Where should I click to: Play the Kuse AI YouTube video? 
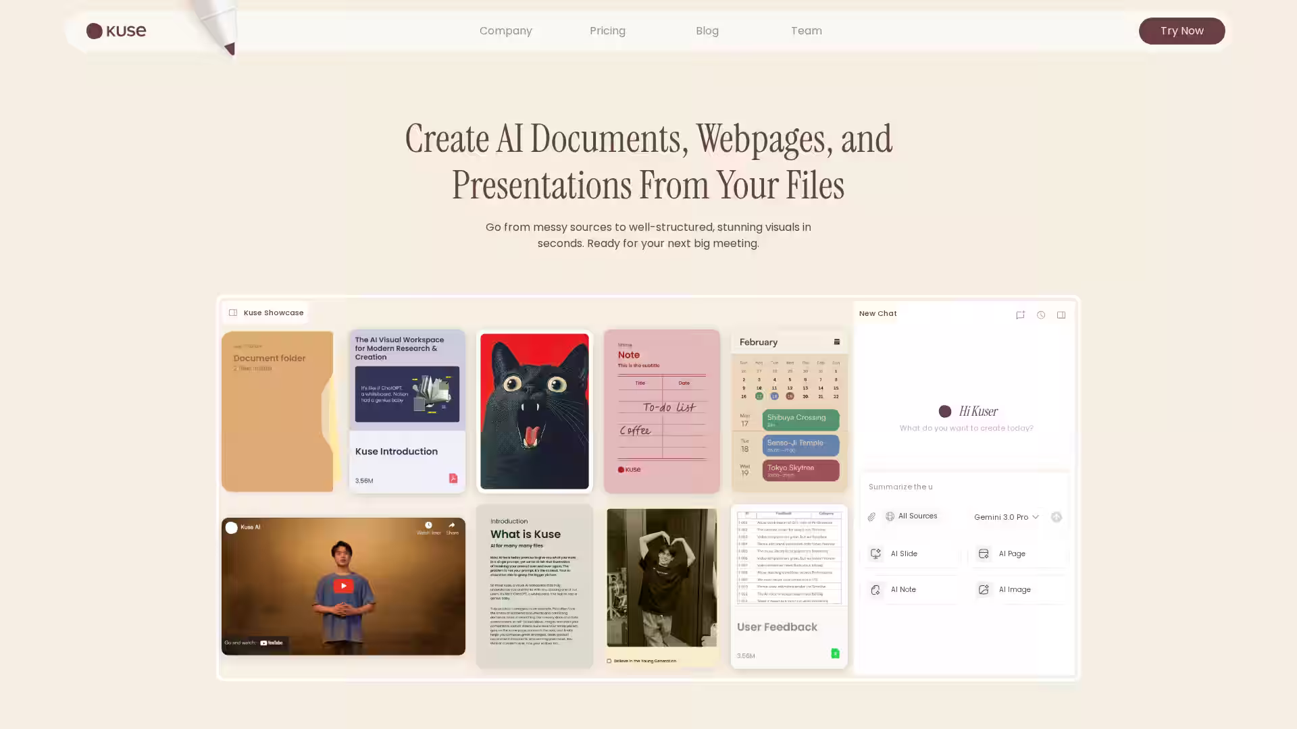coord(343,586)
